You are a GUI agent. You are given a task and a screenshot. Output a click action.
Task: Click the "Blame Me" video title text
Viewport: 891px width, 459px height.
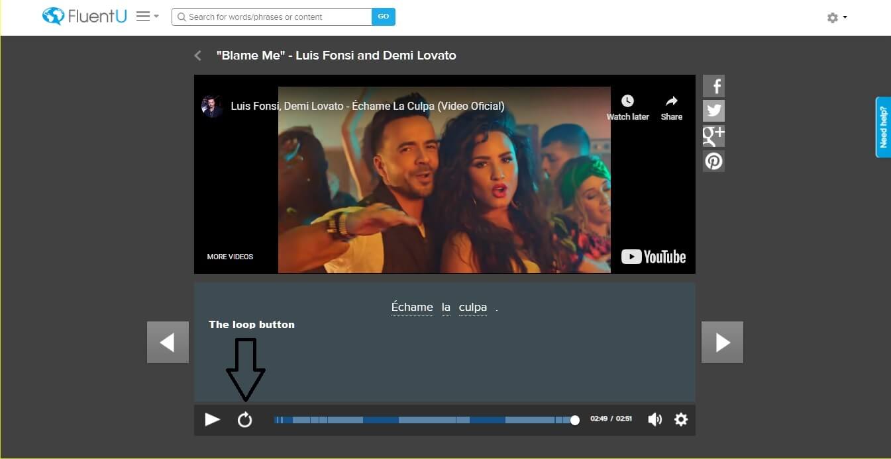pos(336,56)
